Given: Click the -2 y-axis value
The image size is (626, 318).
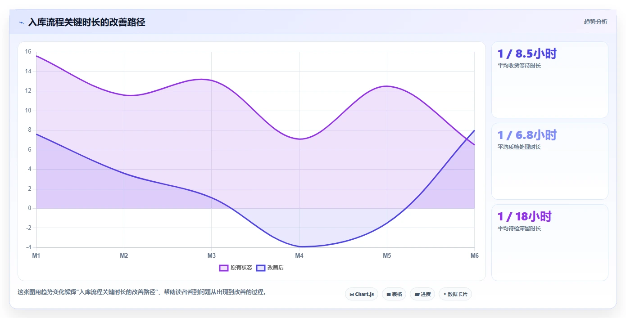Looking at the screenshot, I should [x=28, y=228].
